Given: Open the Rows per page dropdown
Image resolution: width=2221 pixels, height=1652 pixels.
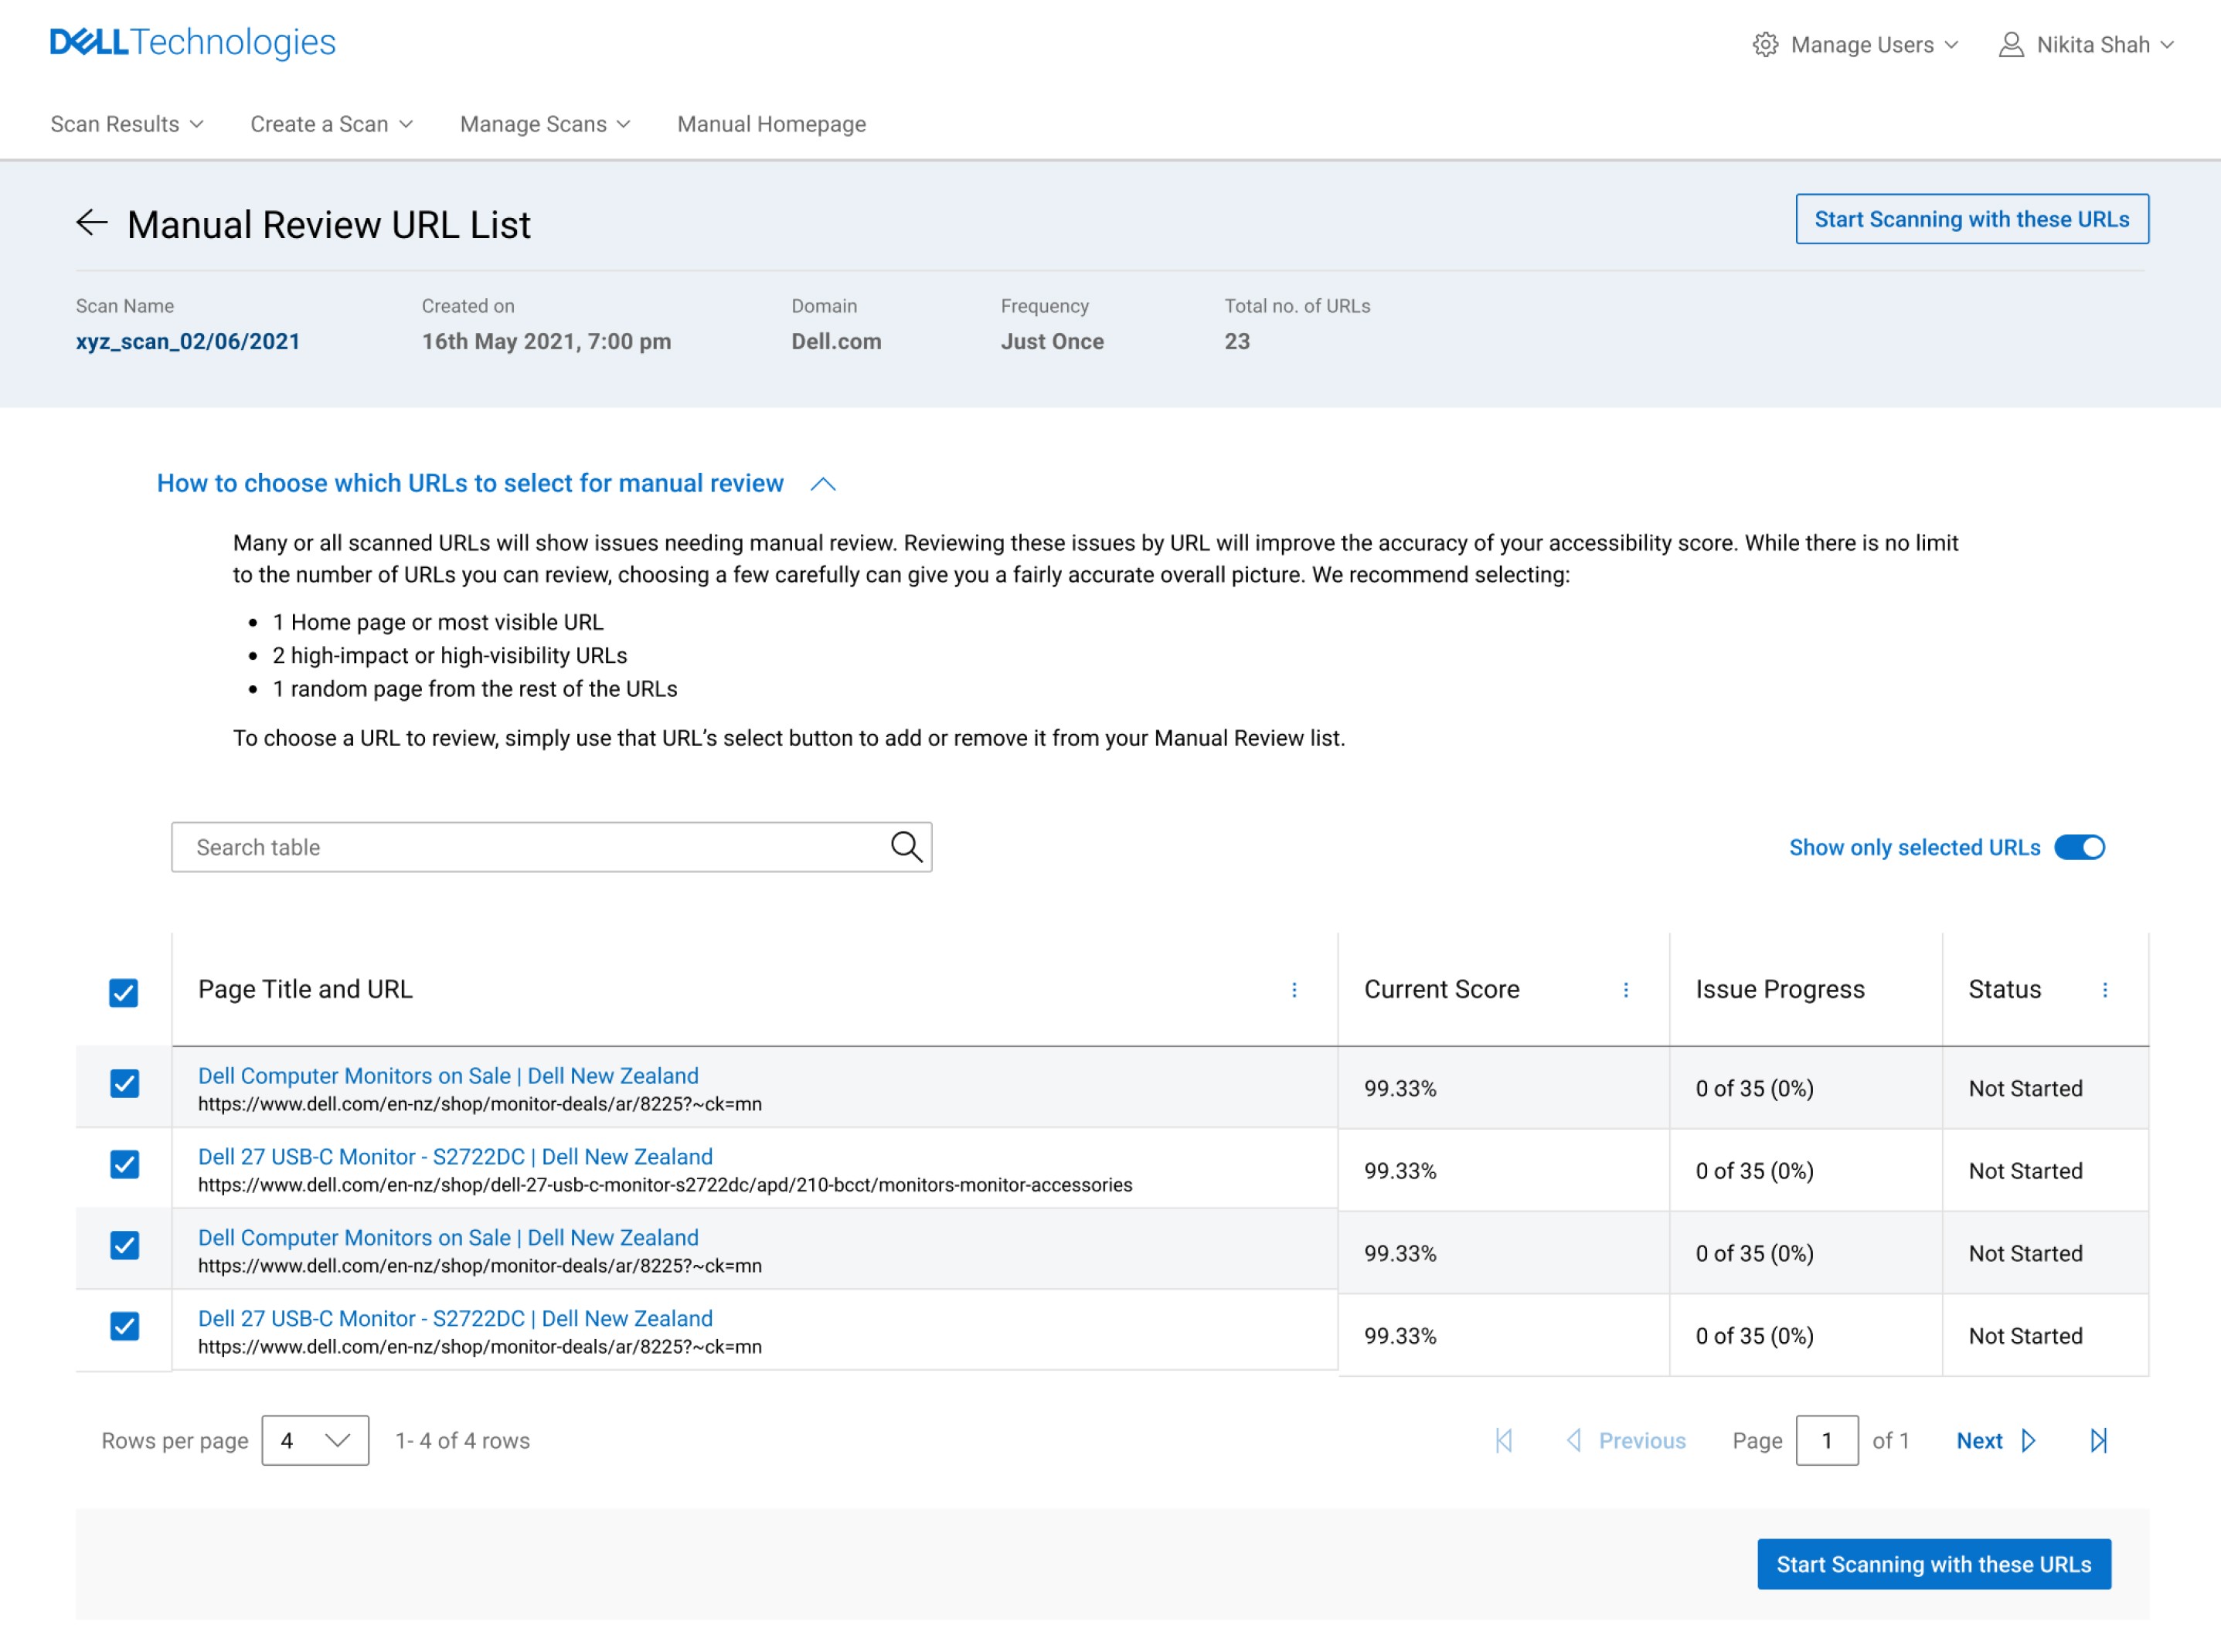Looking at the screenshot, I should click(315, 1440).
